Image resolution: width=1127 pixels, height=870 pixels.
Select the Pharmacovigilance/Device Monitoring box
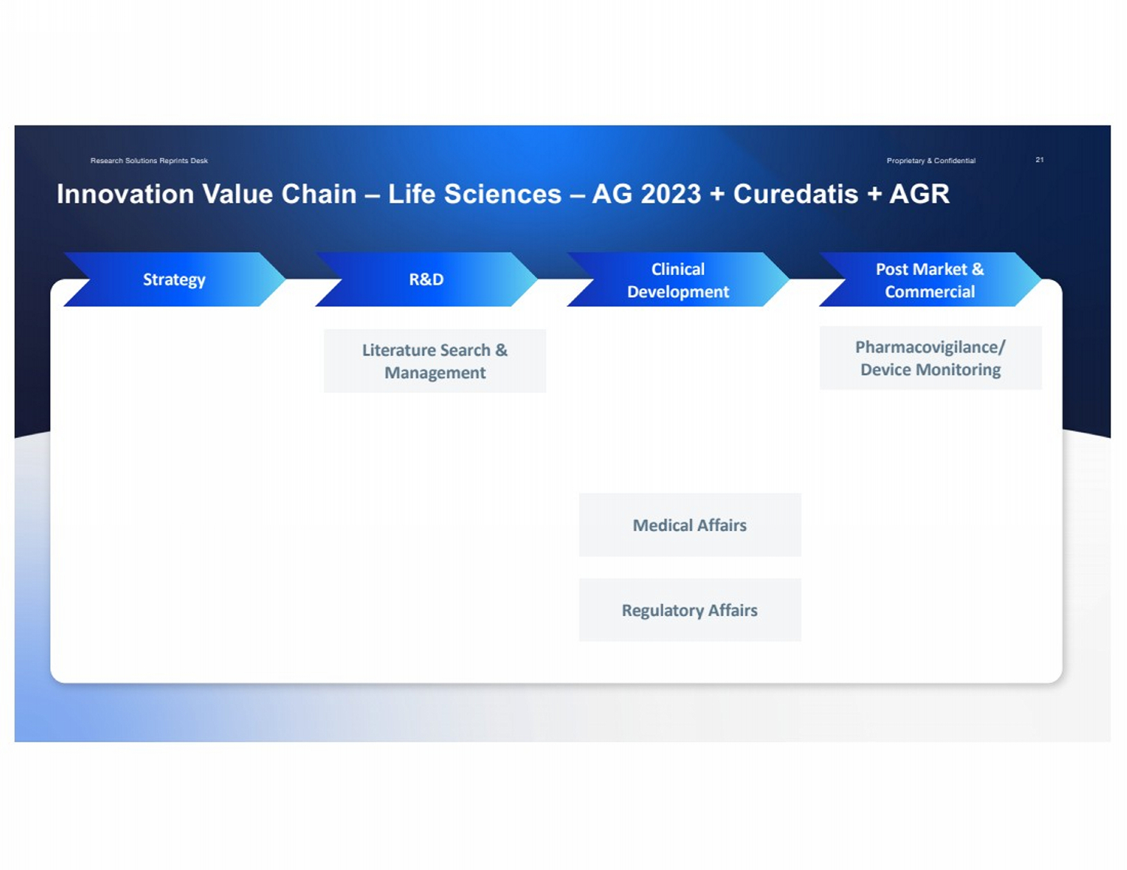point(930,358)
